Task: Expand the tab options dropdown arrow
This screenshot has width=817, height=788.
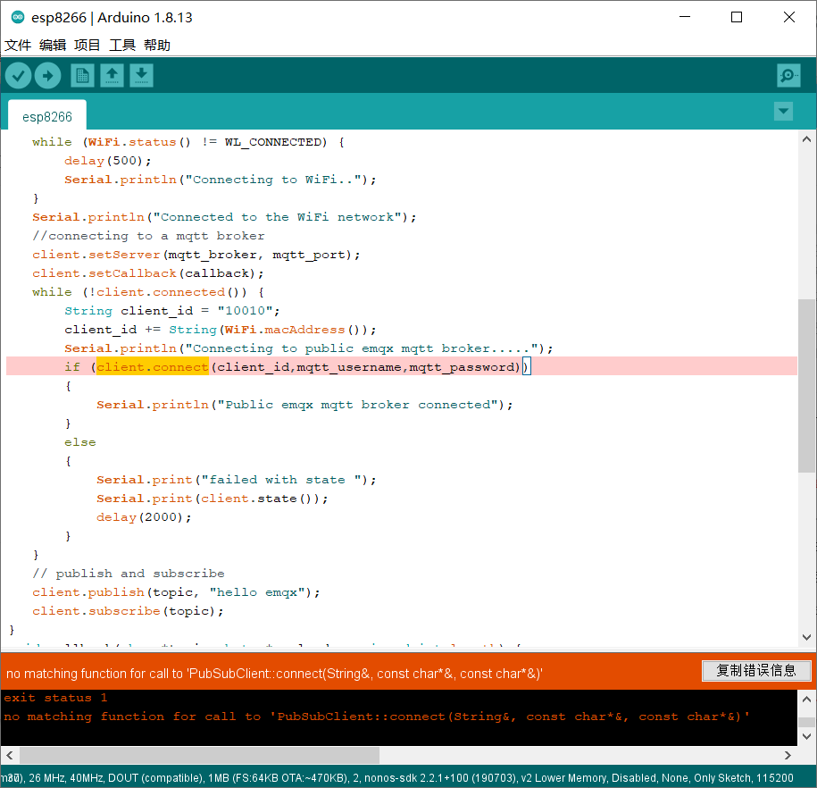Action: 783,111
